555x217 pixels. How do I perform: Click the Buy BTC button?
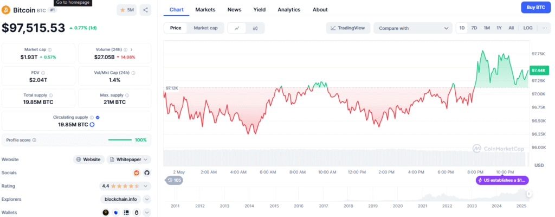536,7
